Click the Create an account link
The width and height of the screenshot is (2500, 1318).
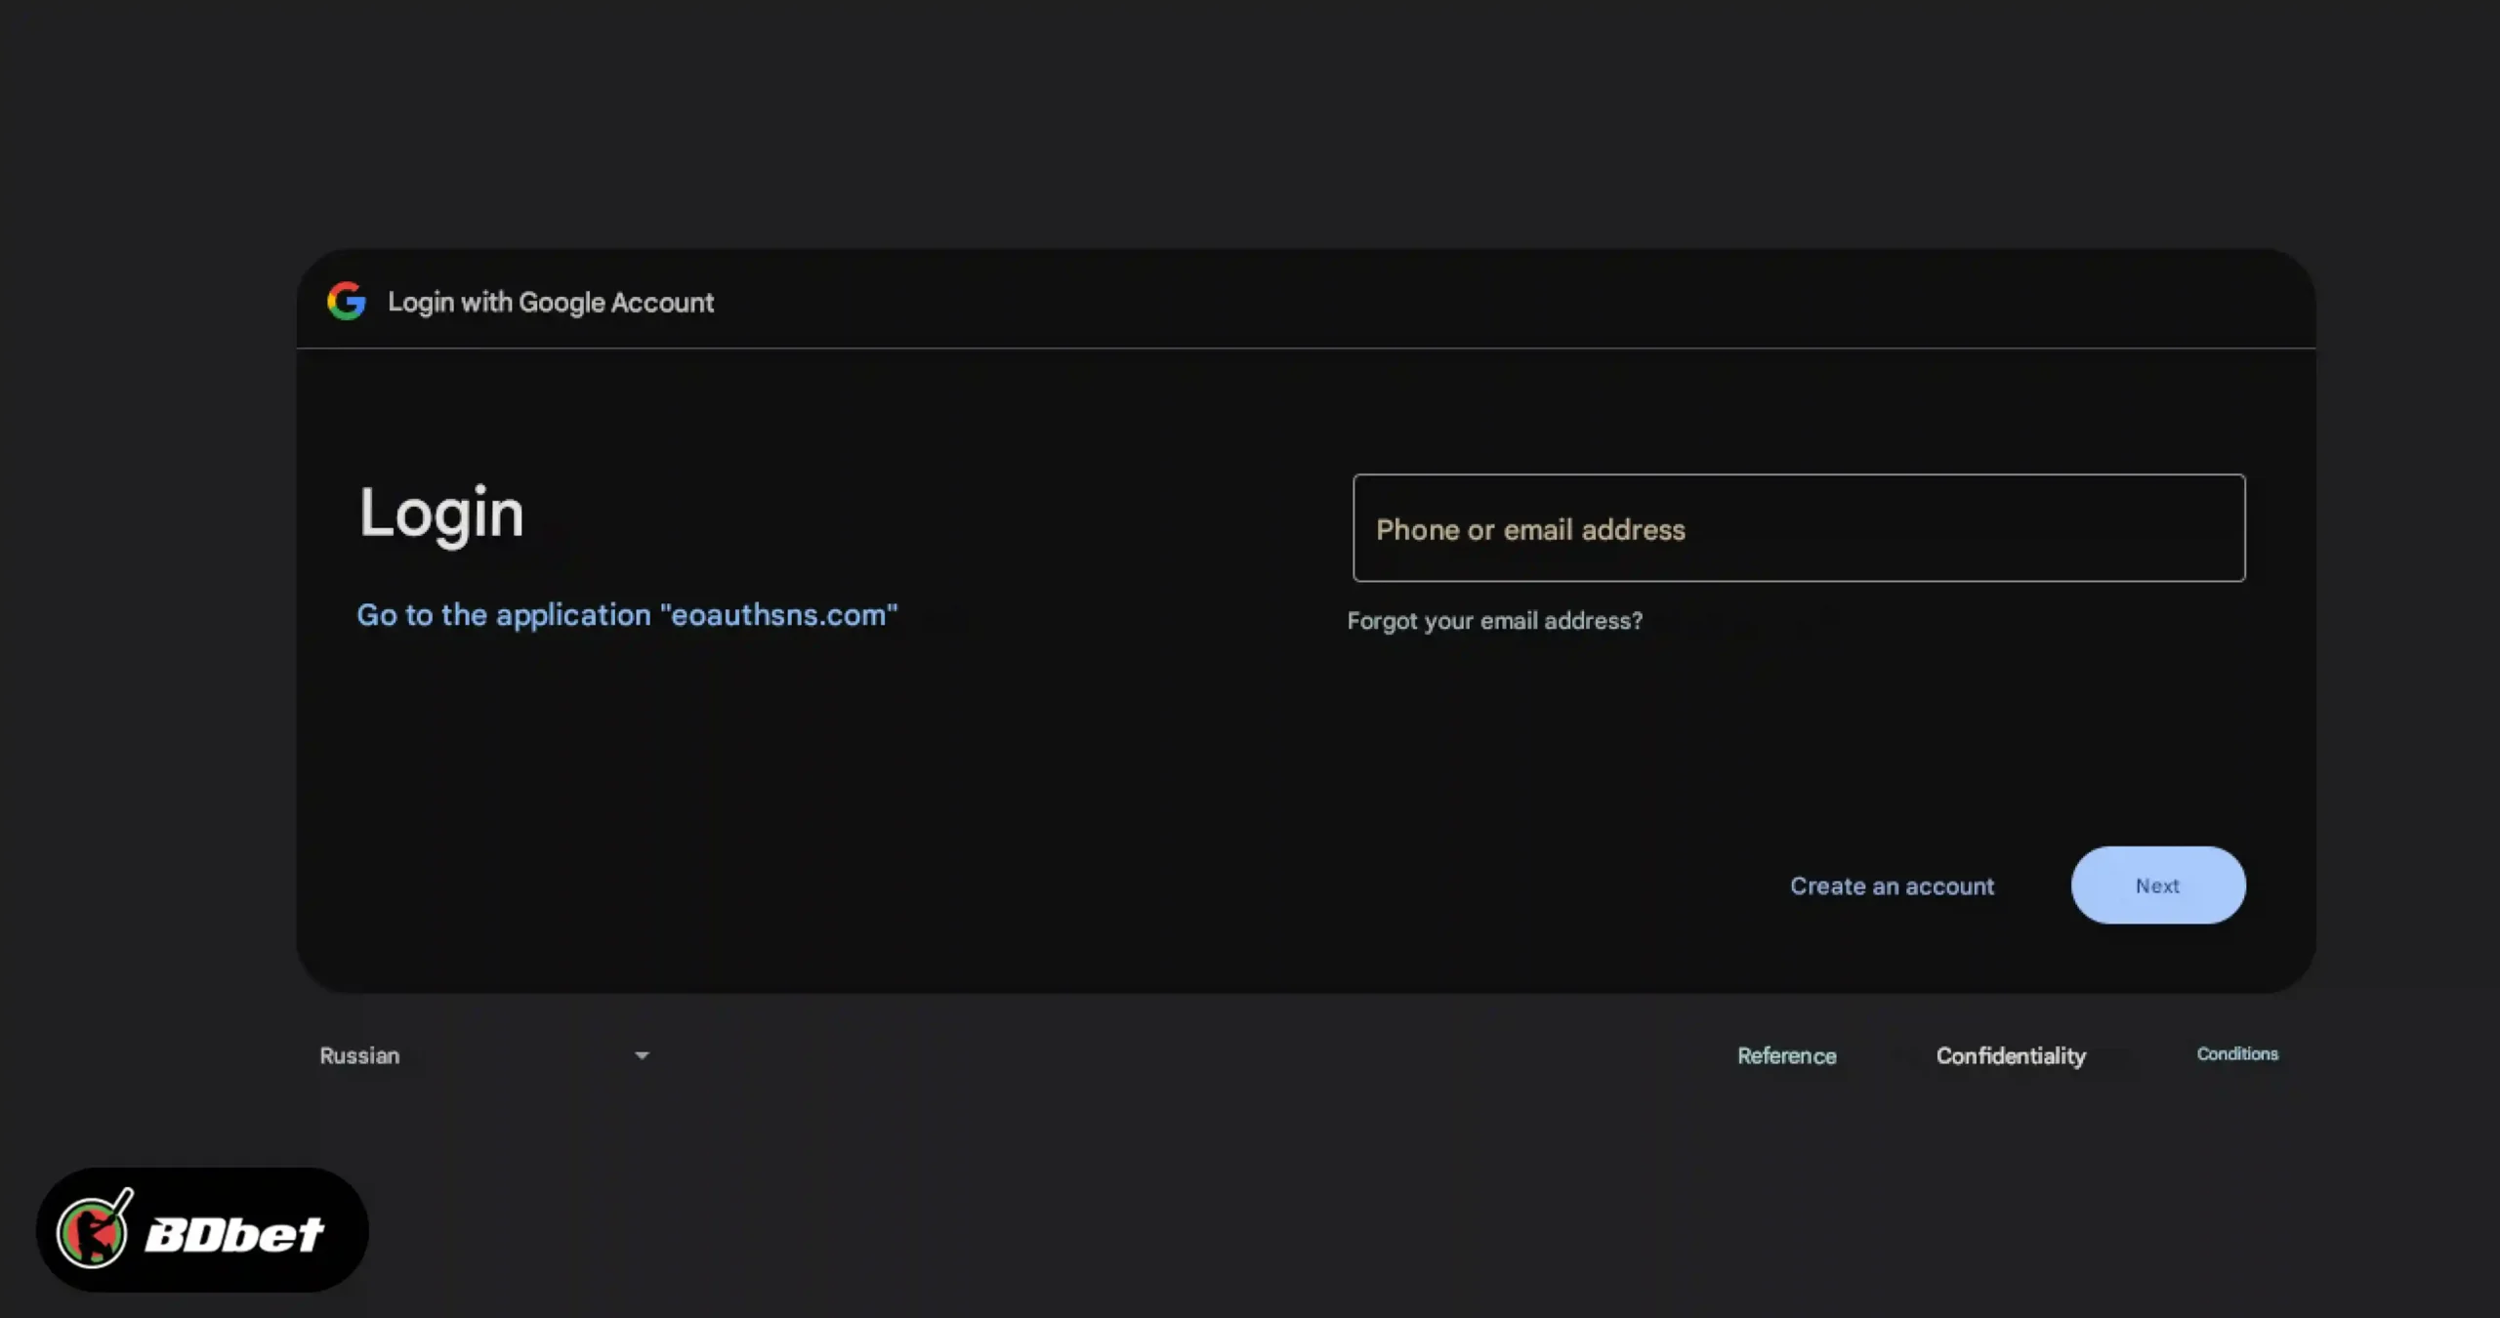(x=1892, y=886)
